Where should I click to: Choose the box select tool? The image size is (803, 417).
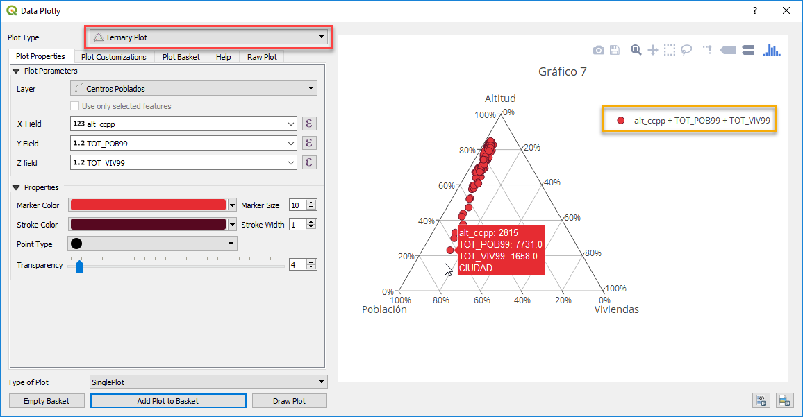point(669,50)
